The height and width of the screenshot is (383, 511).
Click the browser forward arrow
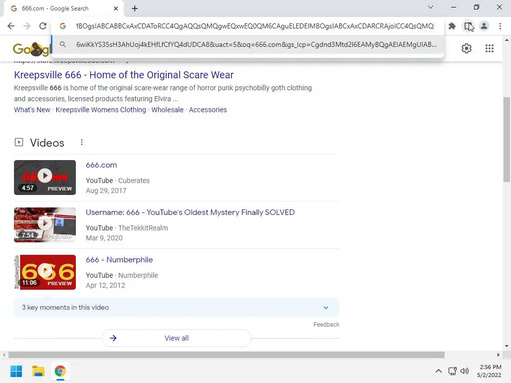click(27, 26)
